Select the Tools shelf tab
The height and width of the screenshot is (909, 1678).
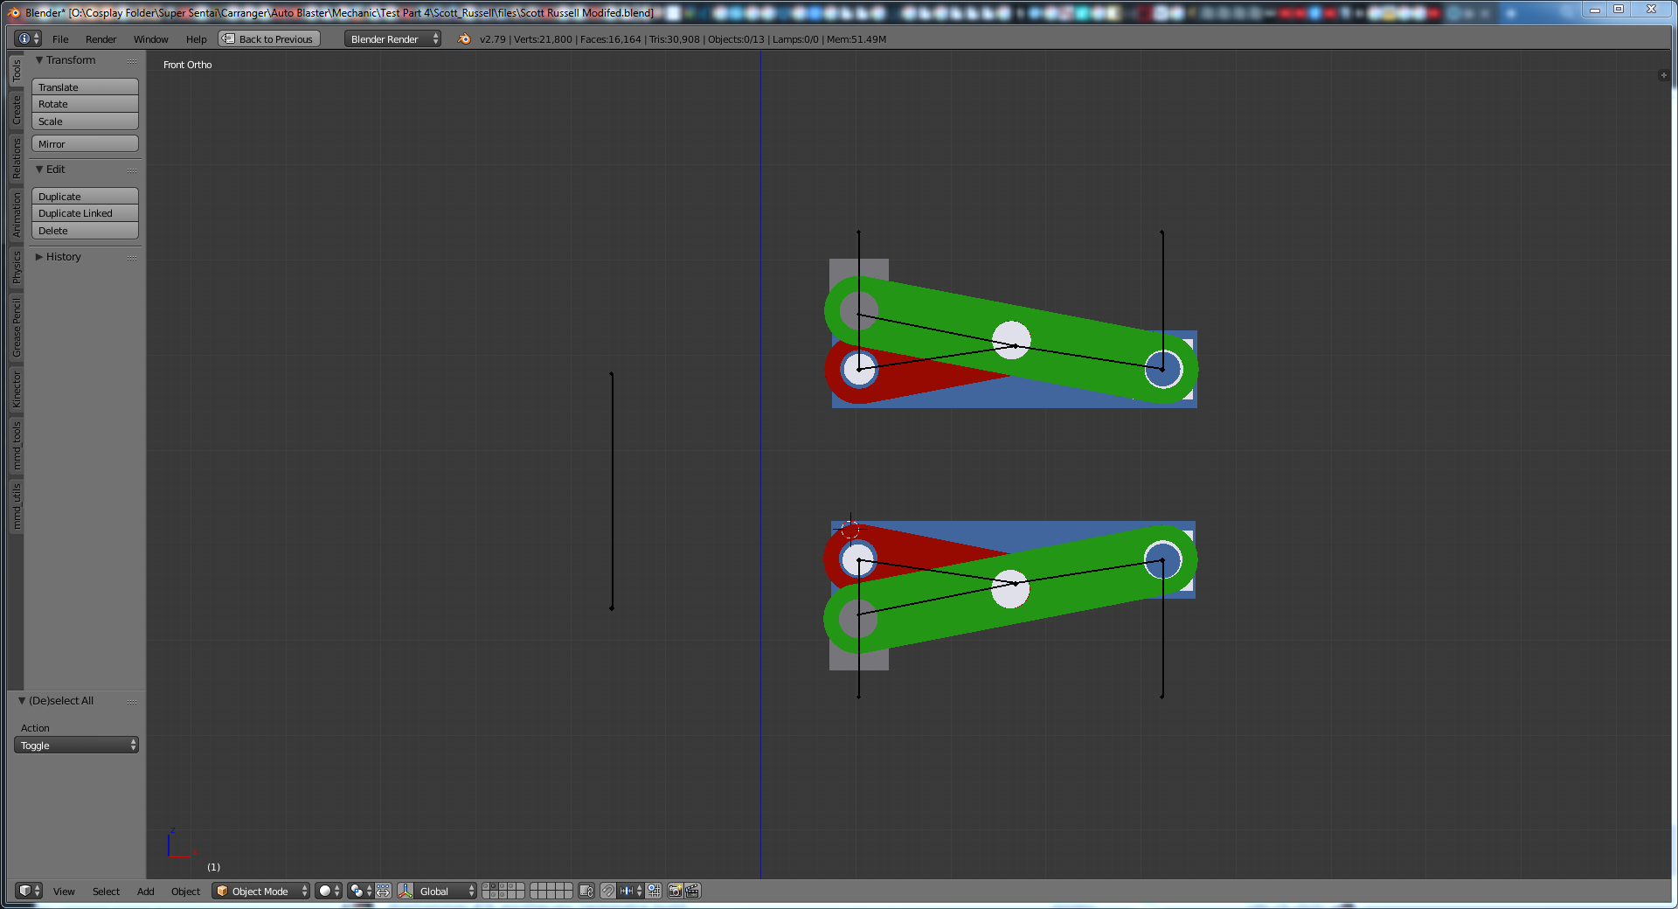(x=16, y=71)
